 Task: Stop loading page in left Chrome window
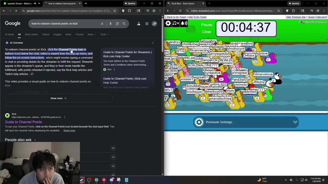pyautogui.click(x=16, y=11)
